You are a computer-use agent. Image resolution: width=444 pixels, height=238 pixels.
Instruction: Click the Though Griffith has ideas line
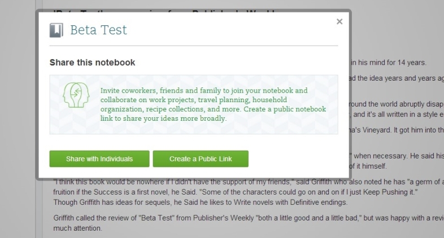pyautogui.click(x=200, y=202)
